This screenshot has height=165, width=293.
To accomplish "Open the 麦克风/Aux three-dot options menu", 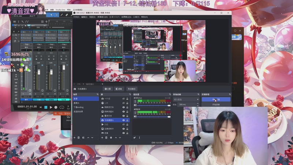I will pos(135,101).
